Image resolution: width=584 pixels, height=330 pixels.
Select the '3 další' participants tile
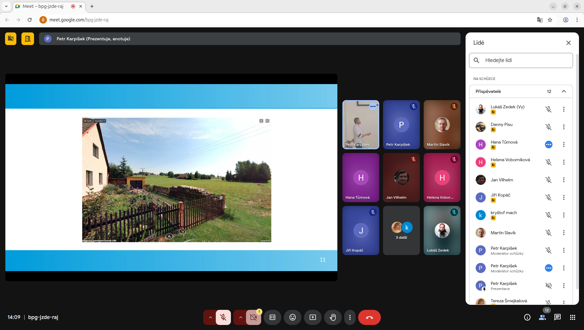401,230
